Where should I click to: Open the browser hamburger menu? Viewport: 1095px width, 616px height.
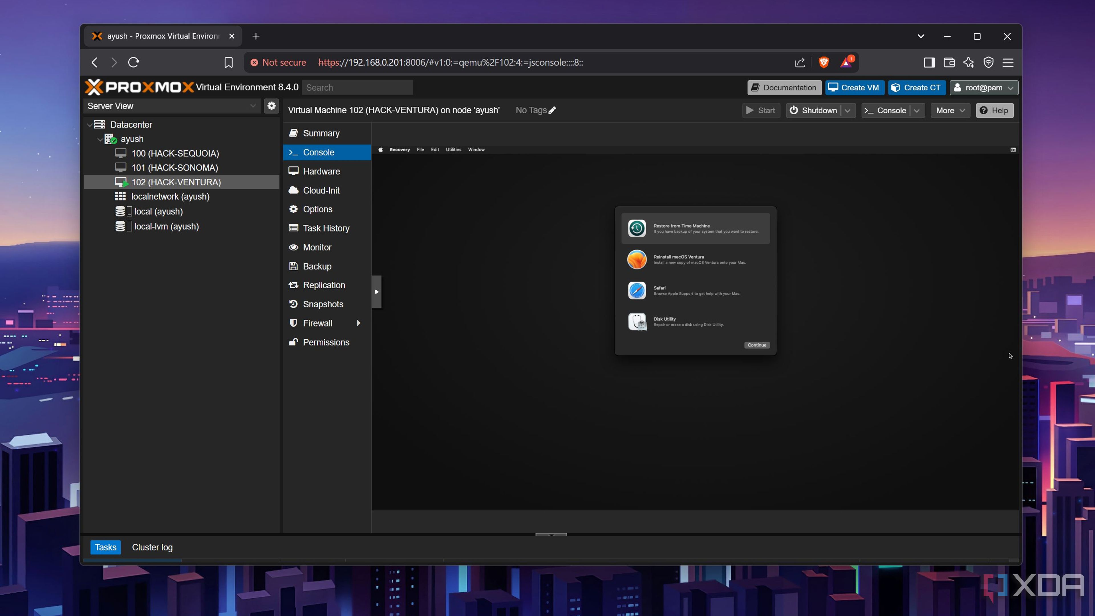click(x=1008, y=62)
